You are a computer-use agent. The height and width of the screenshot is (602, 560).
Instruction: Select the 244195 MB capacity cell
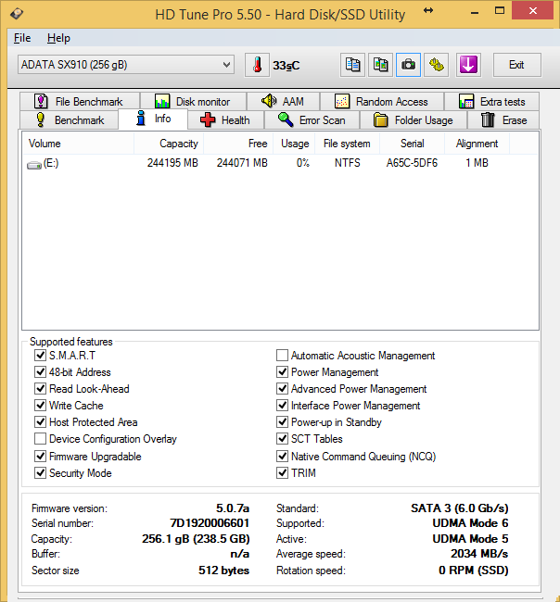click(x=172, y=163)
